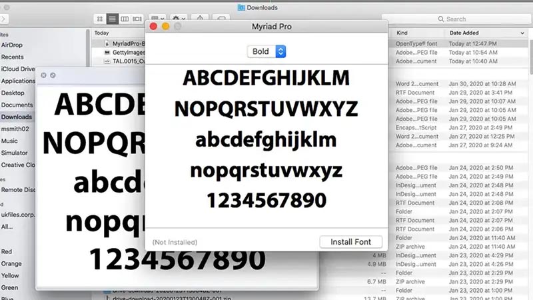Switch Finder to icon view
Image resolution: width=533 pixels, height=300 pixels.
(100, 19)
